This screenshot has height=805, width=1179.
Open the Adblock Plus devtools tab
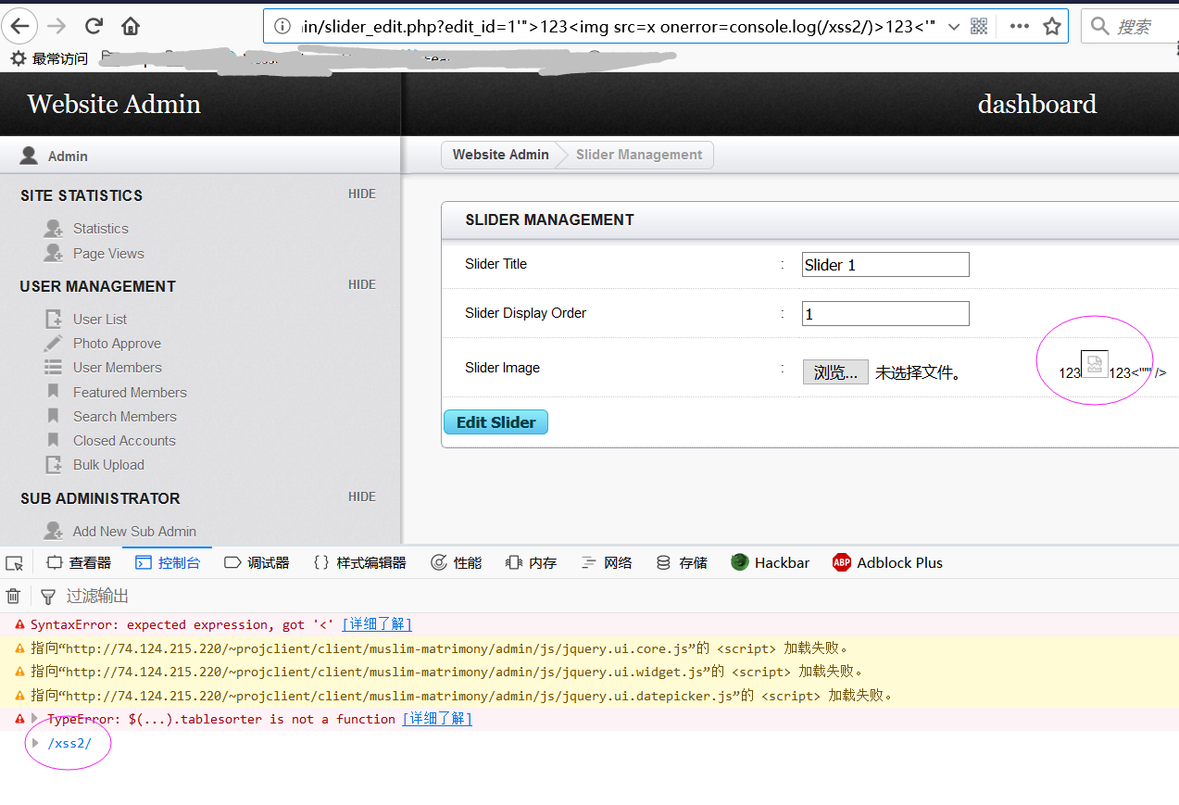[x=887, y=562]
